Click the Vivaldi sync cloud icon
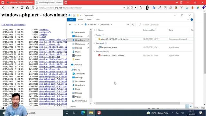Screen dimensions: 206x116 tap(177, 2)
